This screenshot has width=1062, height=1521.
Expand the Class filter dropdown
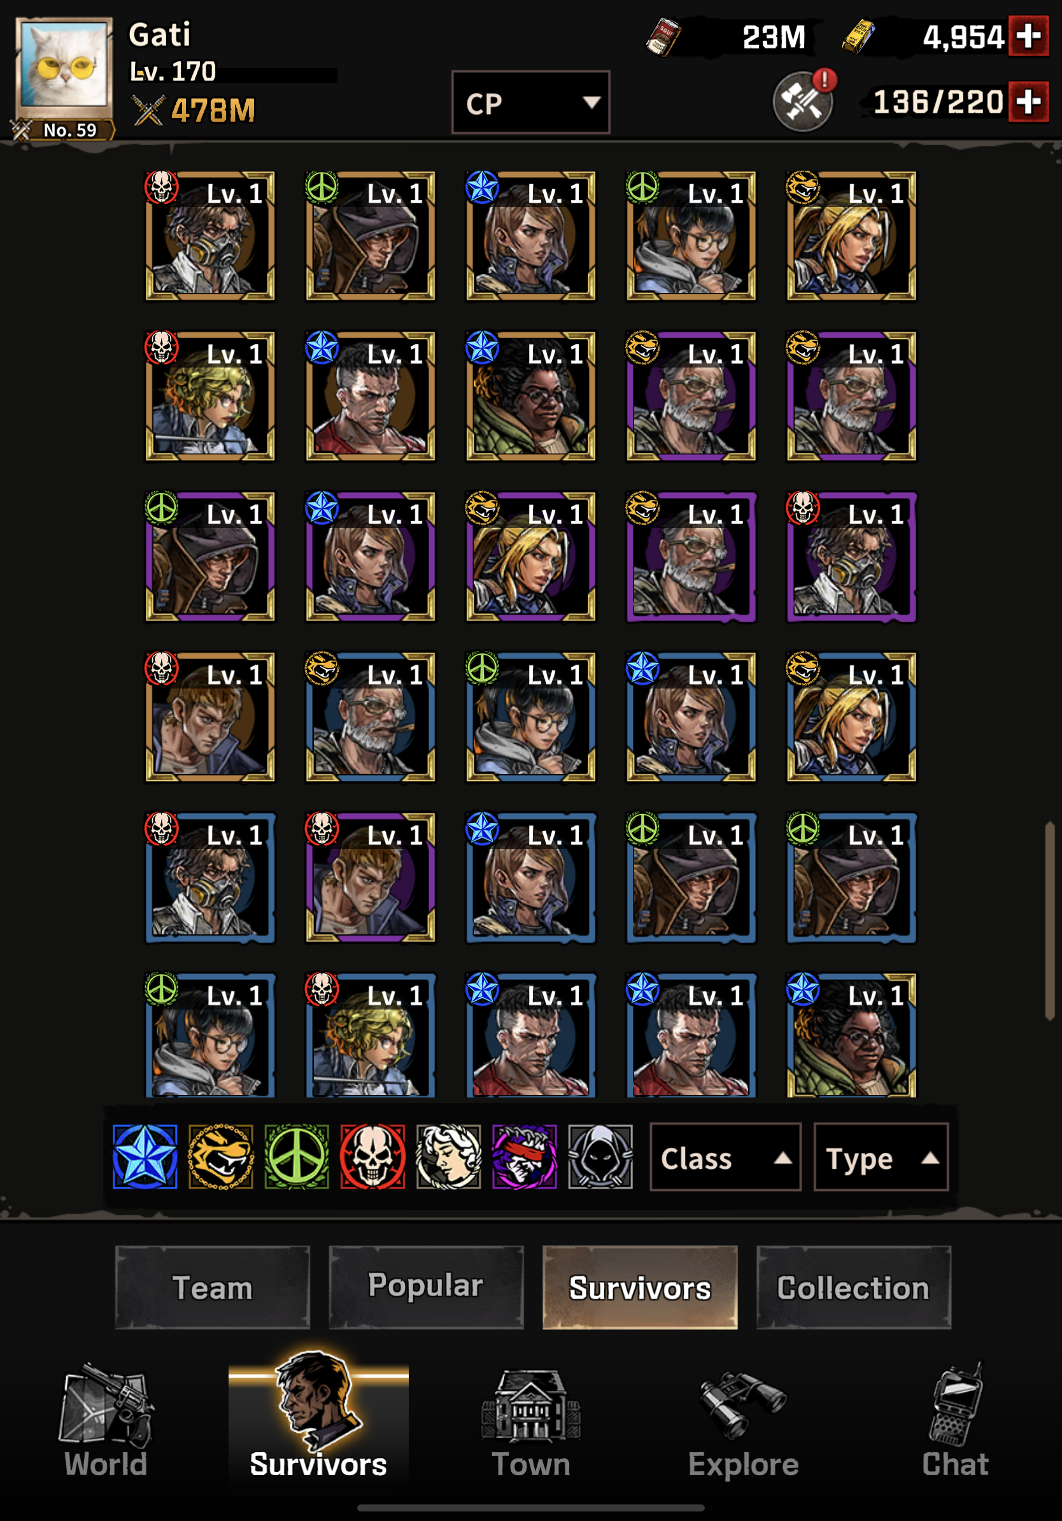(726, 1157)
